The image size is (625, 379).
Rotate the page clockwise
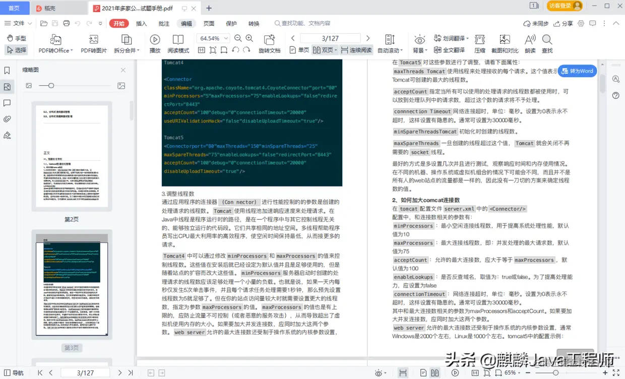(246, 50)
